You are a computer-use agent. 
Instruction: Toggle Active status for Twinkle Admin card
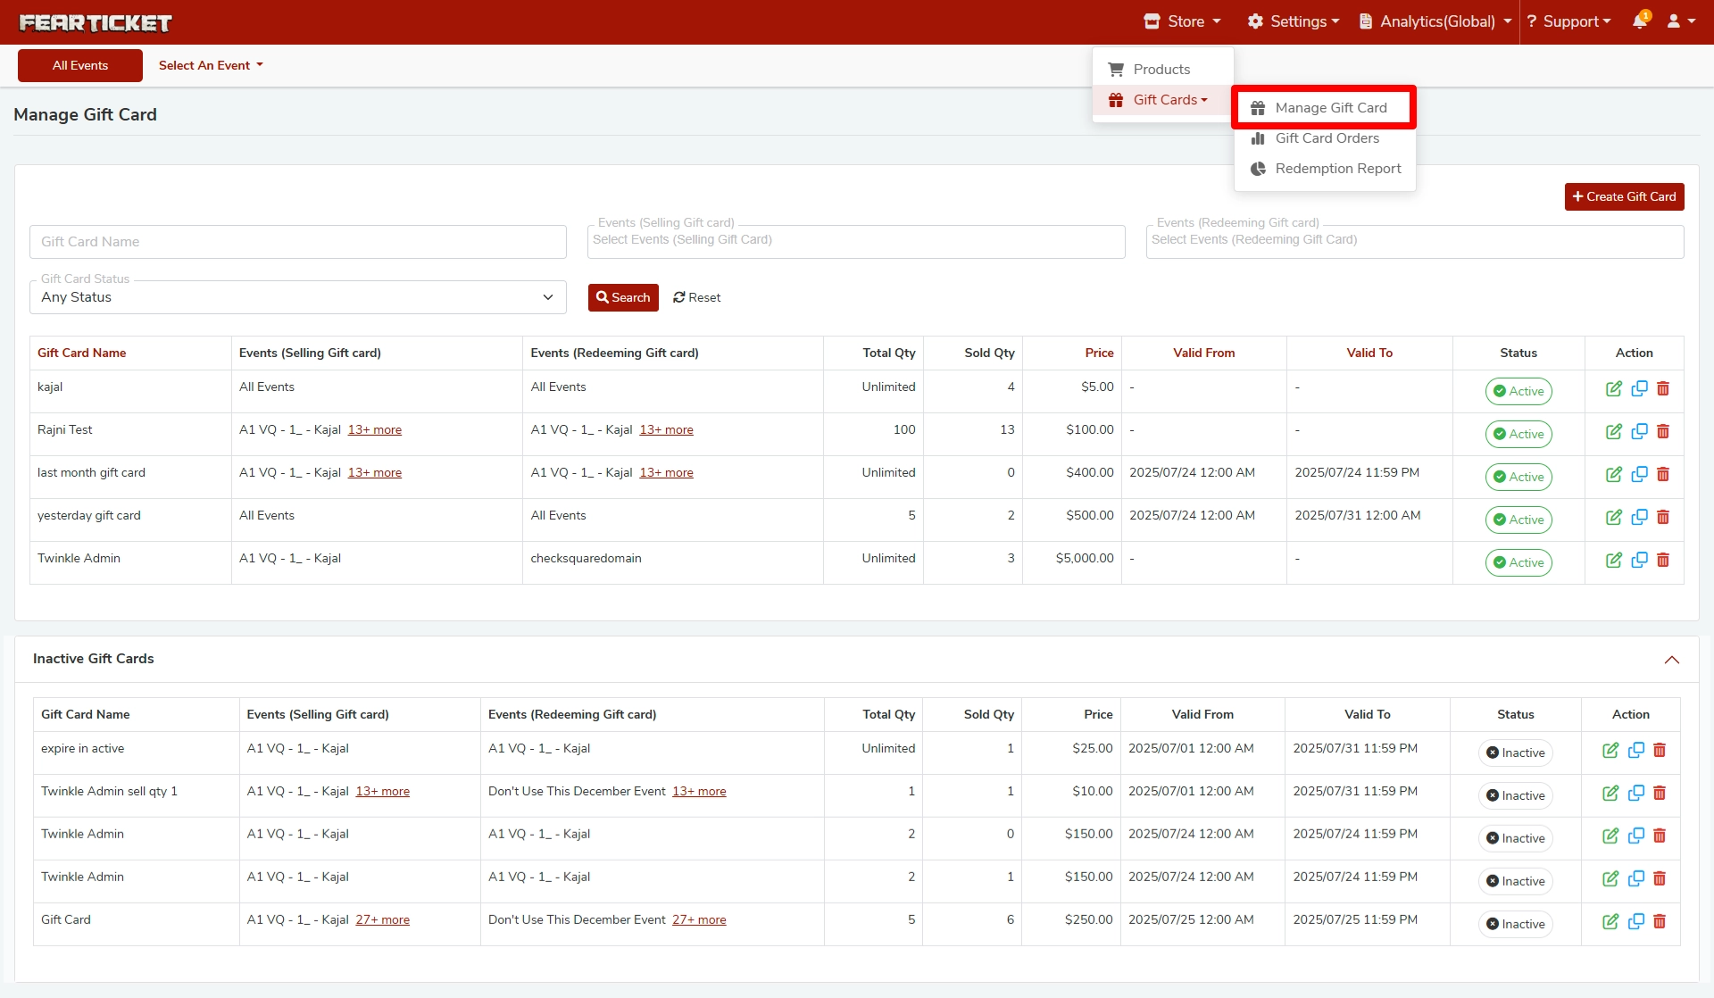click(1518, 562)
